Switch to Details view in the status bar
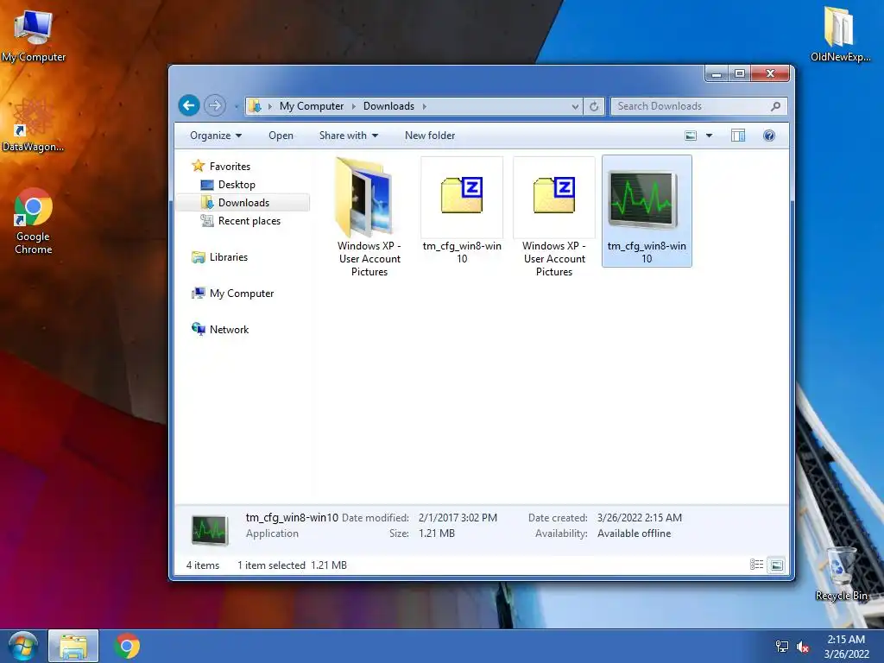The height and width of the screenshot is (663, 884). pyautogui.click(x=756, y=565)
